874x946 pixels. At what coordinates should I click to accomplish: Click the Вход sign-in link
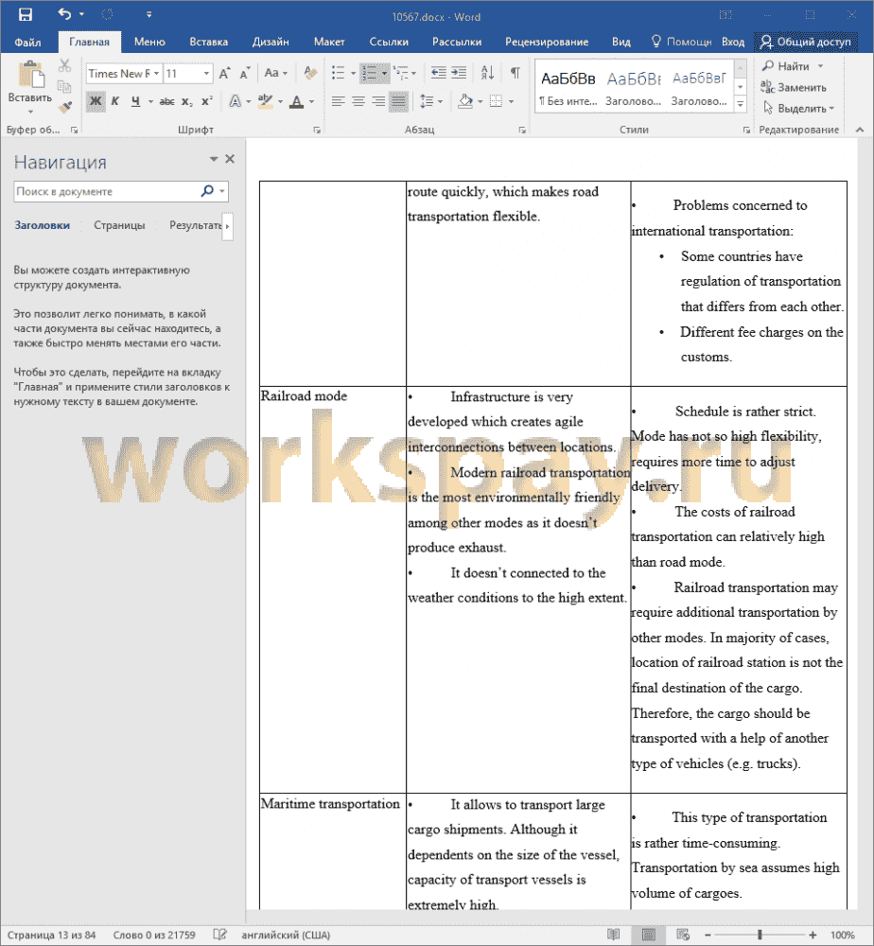click(x=733, y=42)
